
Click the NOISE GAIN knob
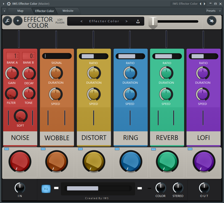click(12, 73)
